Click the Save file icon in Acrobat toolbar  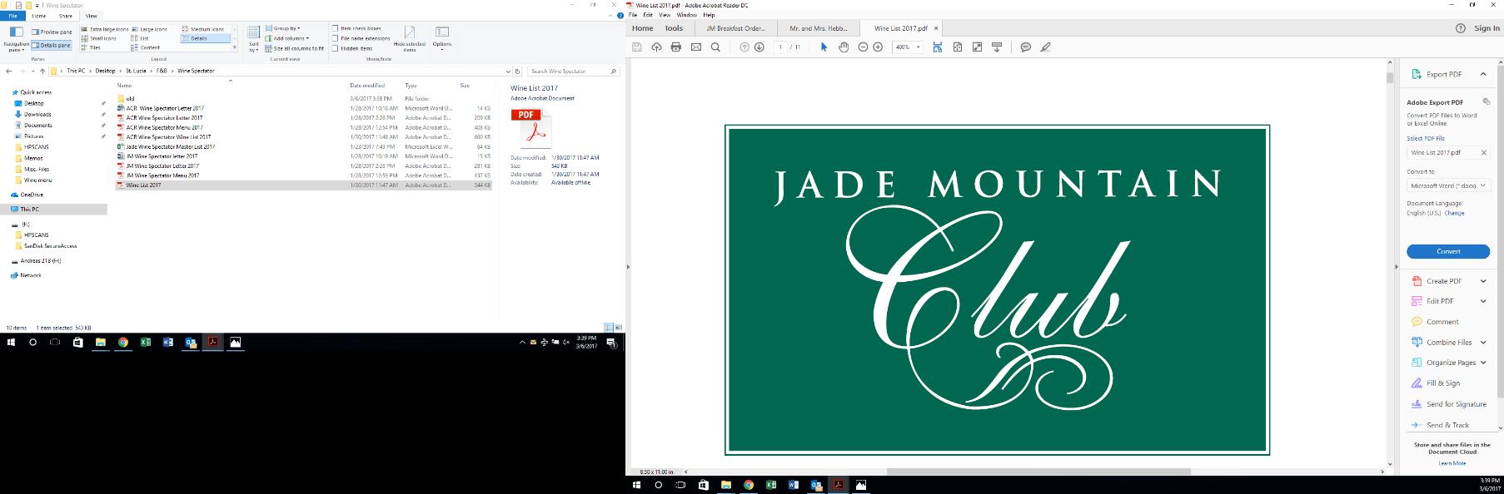tap(637, 47)
